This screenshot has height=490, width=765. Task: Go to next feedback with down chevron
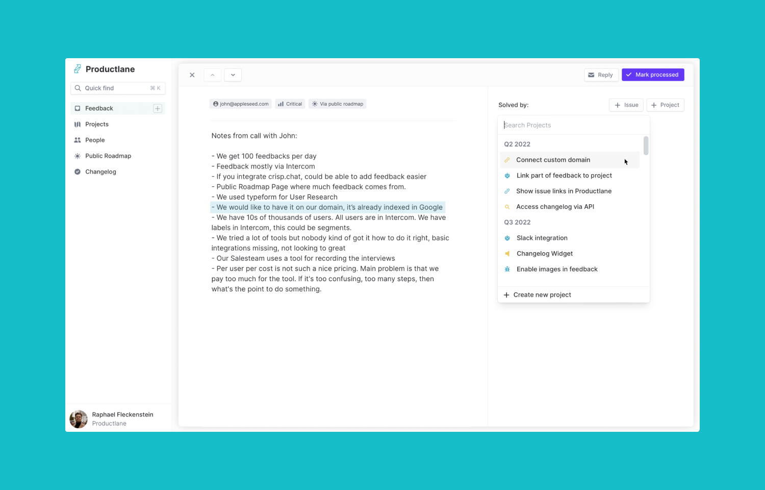[x=233, y=75]
